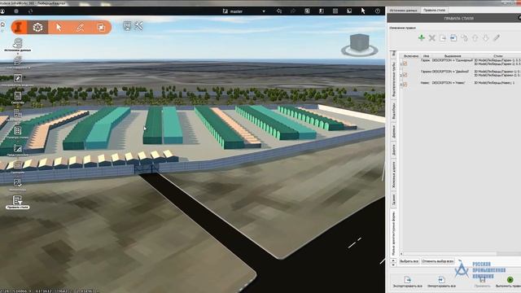The width and height of the screenshot is (521, 293).
Task: Click the monitor presentation icon beside orange toolbar
Action: click(127, 26)
